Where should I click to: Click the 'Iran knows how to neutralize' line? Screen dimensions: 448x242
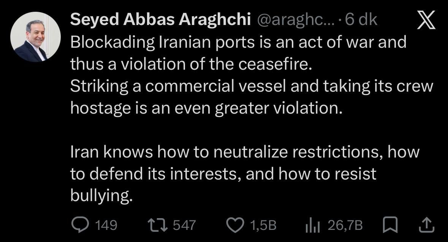[x=245, y=152]
